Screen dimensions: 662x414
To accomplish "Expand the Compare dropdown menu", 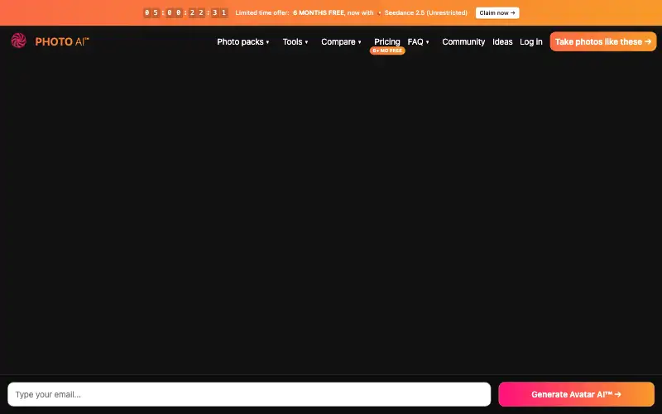I will 341,42.
